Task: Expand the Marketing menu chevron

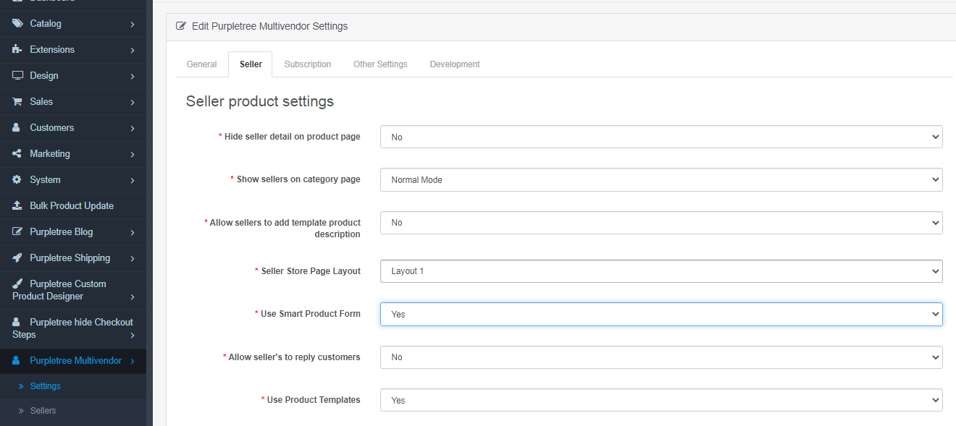Action: (133, 154)
